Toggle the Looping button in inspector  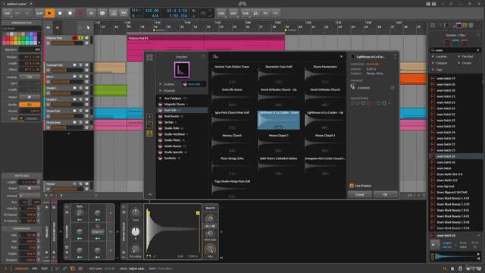coord(30,77)
